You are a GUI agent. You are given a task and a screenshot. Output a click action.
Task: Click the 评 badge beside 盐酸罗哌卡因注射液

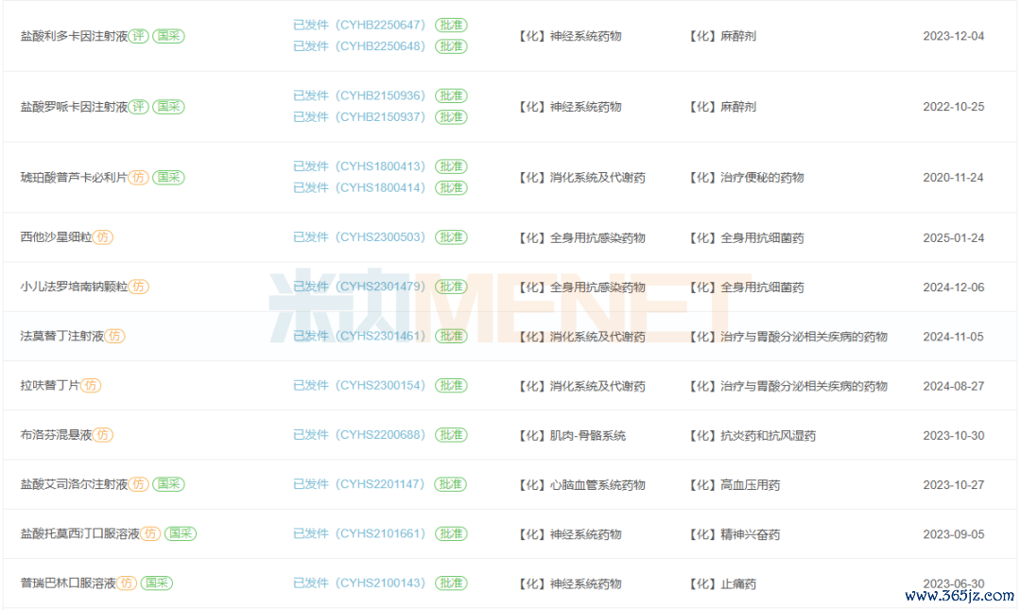click(139, 106)
